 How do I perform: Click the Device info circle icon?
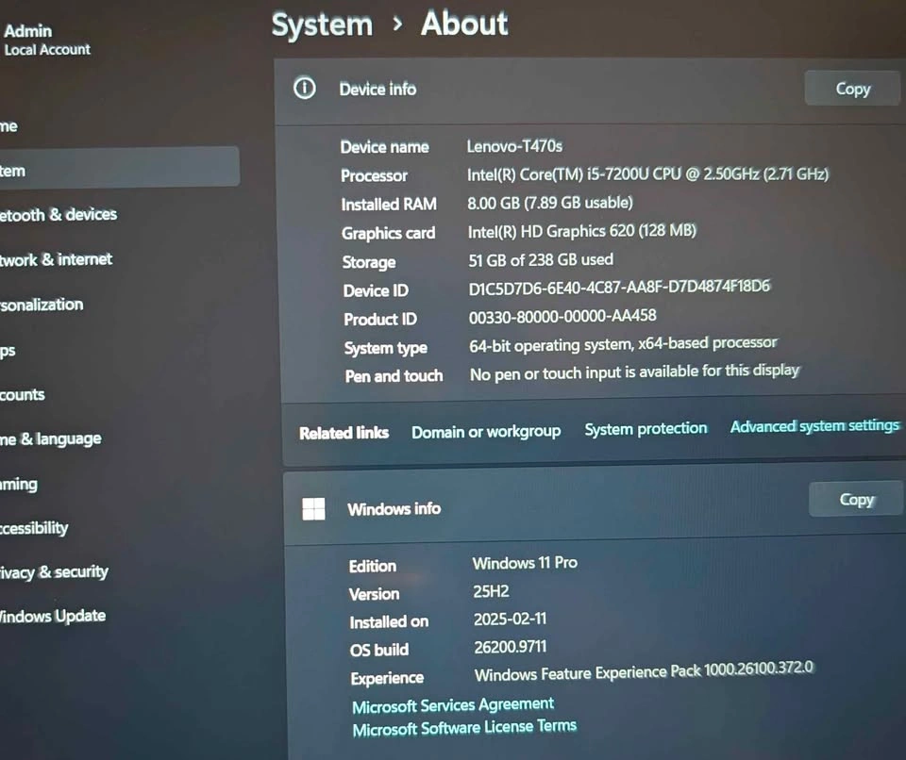point(305,89)
